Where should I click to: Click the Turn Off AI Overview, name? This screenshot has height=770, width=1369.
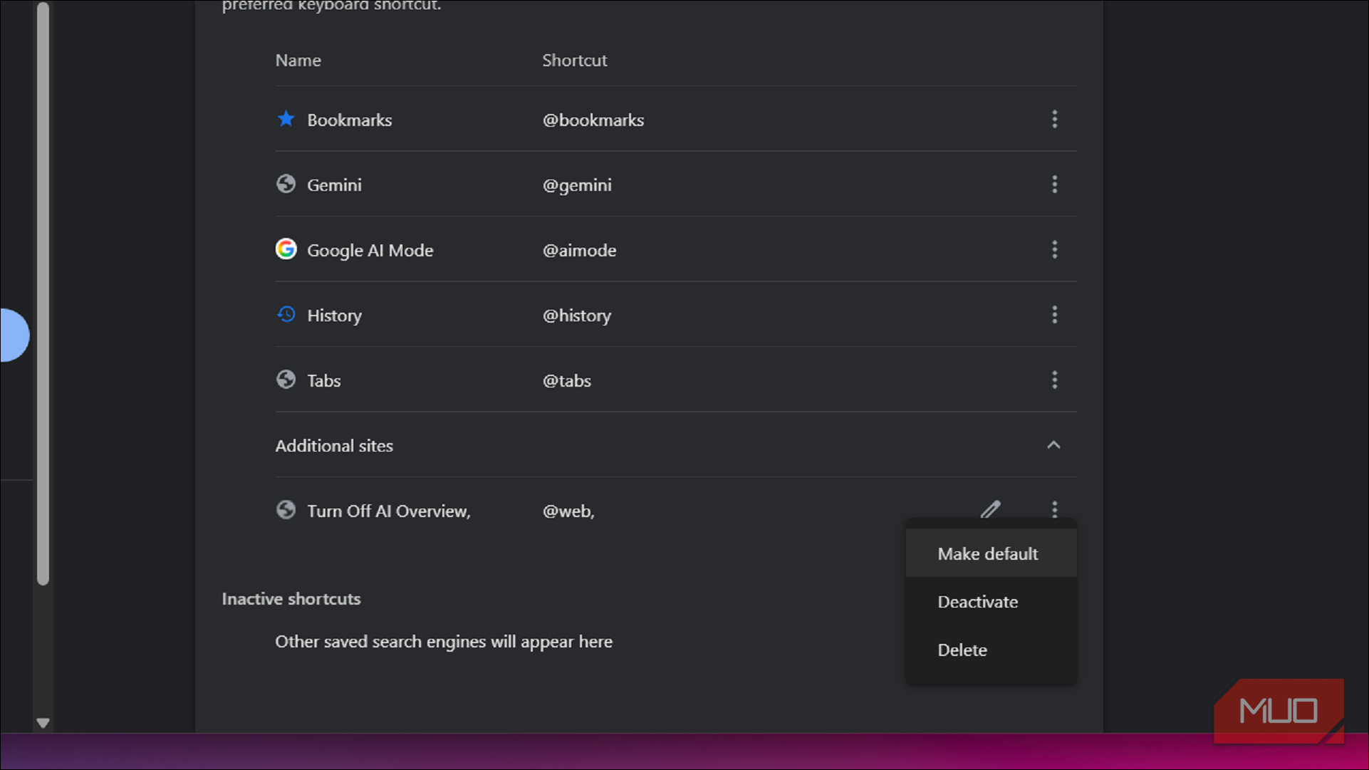(389, 511)
